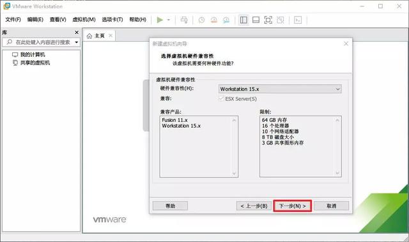Open the 虚拟机(M) menu
409x242 pixels.
(84, 20)
